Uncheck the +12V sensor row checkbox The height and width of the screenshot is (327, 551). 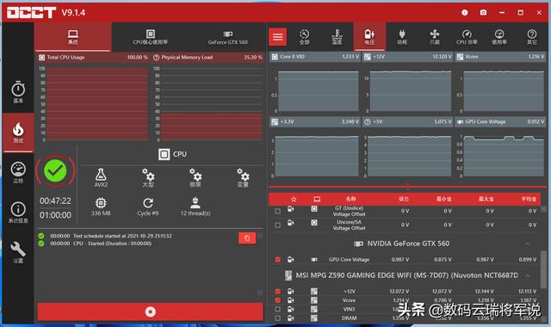[277, 291]
